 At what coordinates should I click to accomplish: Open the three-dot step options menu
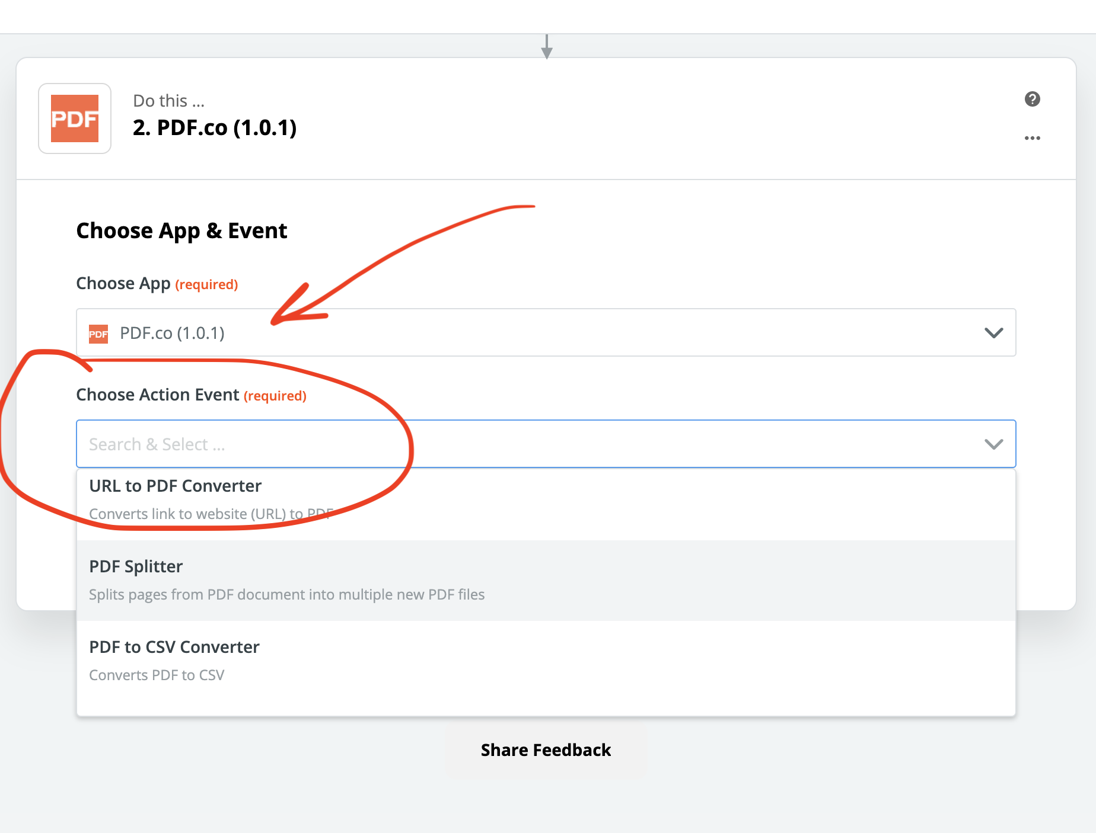pyautogui.click(x=1033, y=138)
